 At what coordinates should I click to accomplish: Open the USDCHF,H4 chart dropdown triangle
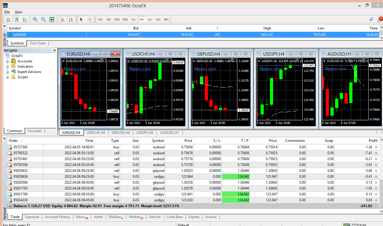(x=129, y=61)
